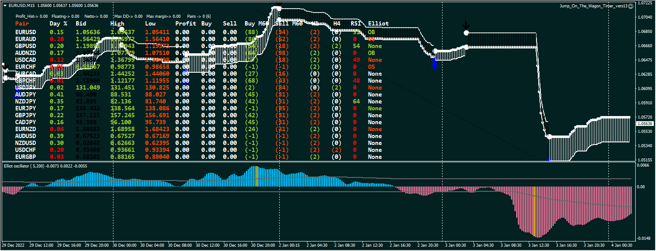Collapse the EURUSD,M15 chart via the header triangle
The image size is (656, 251).
(5, 6)
